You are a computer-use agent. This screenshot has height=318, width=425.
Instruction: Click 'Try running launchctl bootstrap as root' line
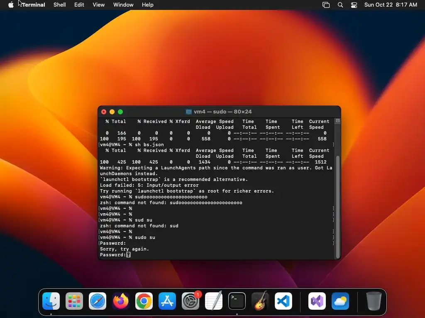[187, 191]
